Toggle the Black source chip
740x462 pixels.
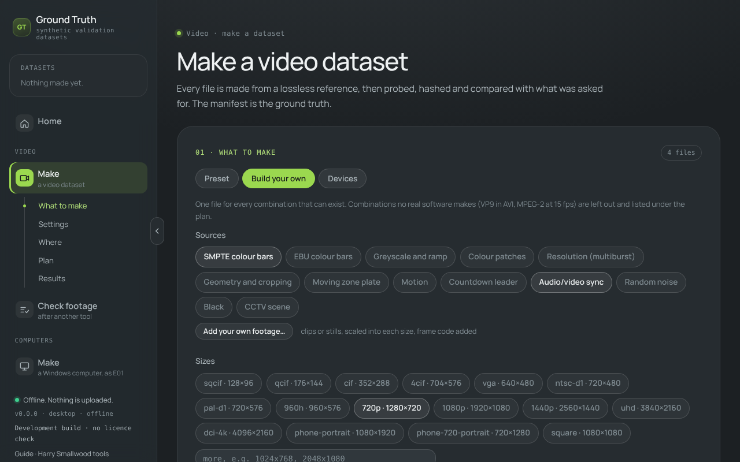[214, 307]
